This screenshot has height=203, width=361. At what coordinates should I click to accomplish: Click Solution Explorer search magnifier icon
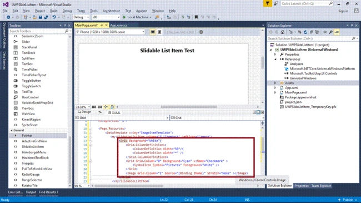[x=354, y=38]
